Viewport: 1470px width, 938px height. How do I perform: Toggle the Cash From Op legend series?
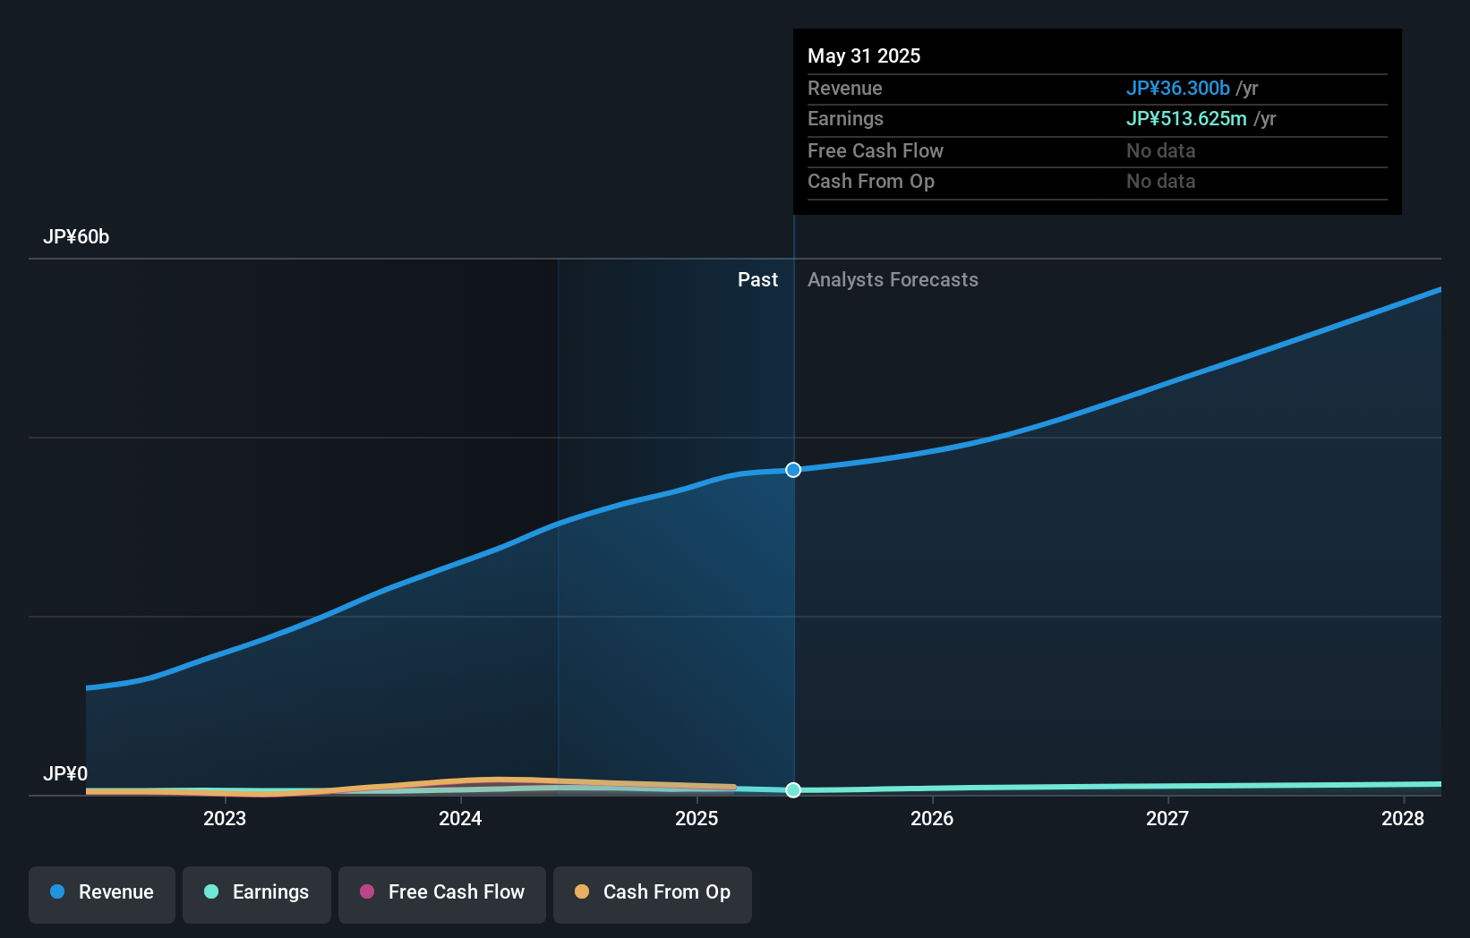pyautogui.click(x=653, y=893)
